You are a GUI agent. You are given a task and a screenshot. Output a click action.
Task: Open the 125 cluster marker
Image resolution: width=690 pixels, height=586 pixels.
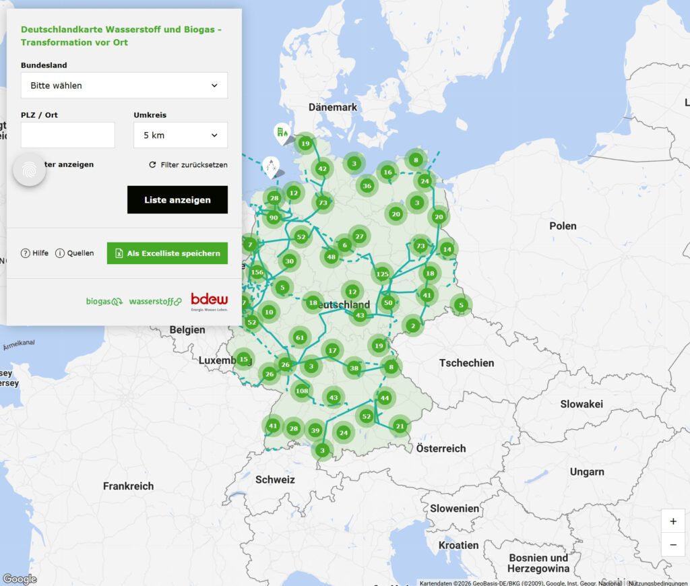382,274
